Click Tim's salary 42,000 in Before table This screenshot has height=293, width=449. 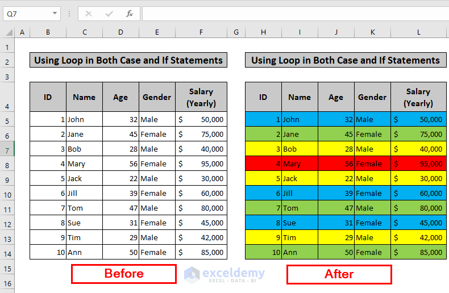(201, 237)
